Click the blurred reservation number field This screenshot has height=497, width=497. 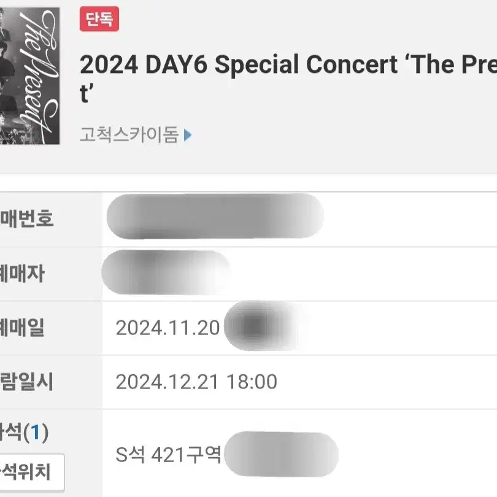[215, 217]
